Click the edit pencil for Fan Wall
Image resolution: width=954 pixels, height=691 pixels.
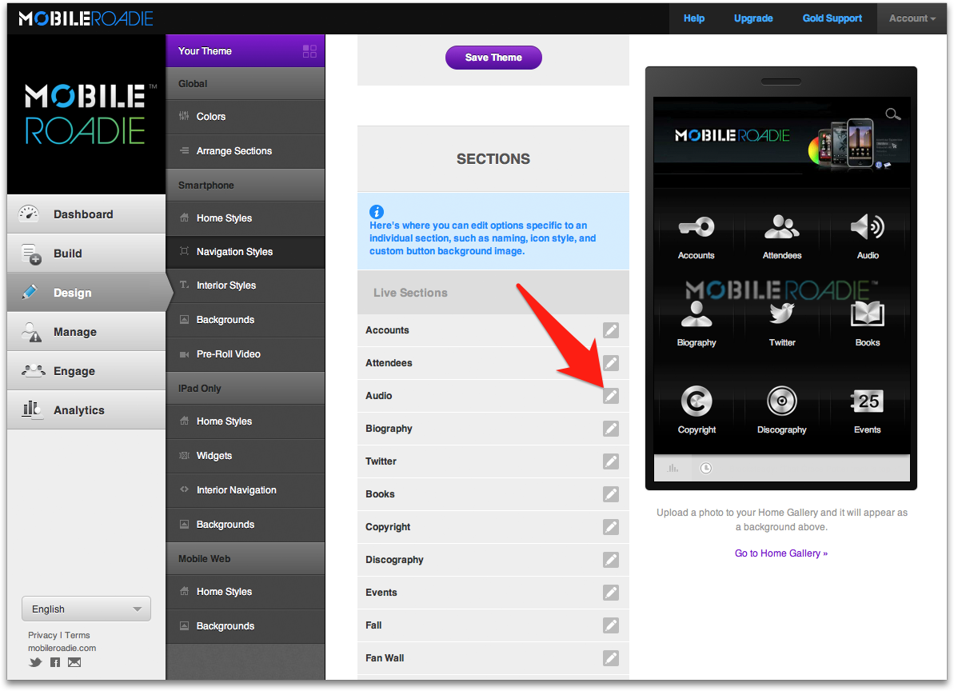pyautogui.click(x=611, y=658)
